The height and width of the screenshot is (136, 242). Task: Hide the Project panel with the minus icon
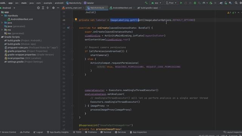[58, 8]
